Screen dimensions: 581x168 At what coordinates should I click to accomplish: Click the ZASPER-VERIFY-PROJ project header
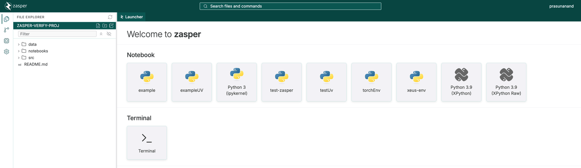[x=64, y=26]
